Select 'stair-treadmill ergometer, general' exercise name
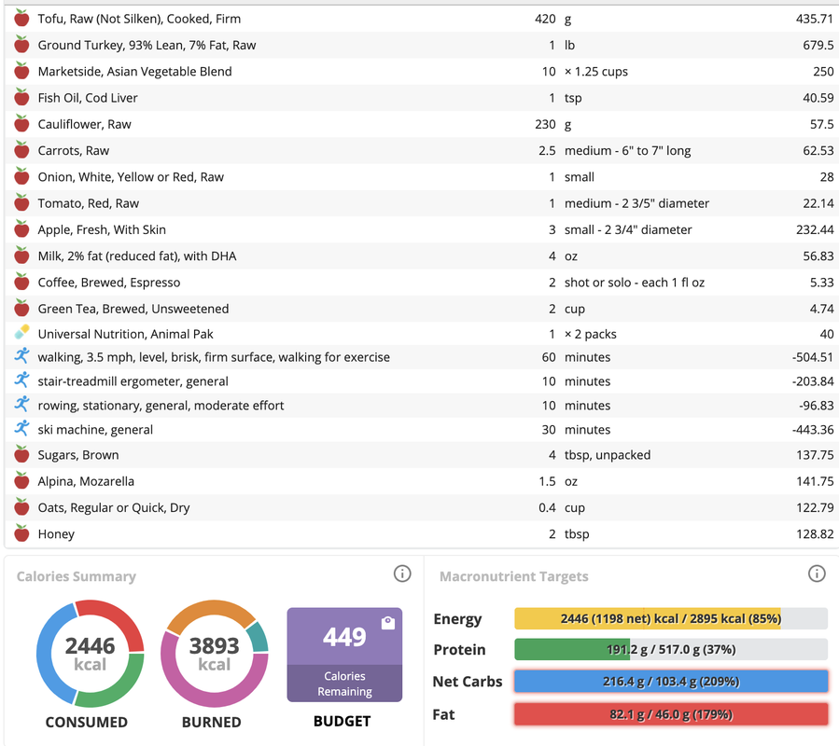839x746 pixels. tap(133, 381)
